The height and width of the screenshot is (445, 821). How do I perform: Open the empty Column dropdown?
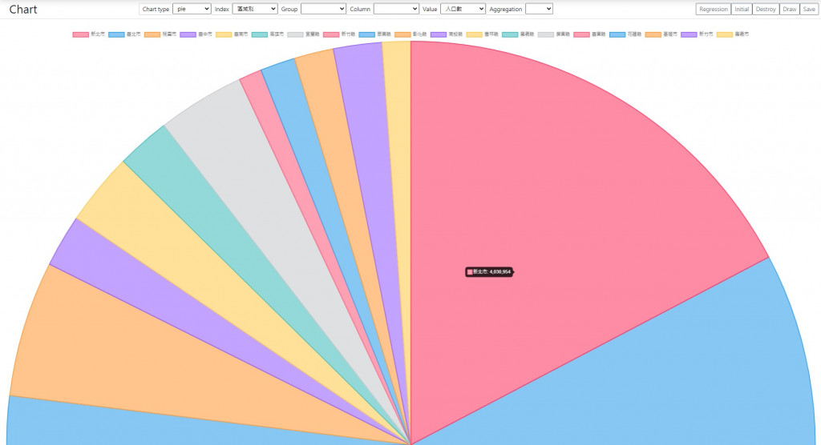(x=396, y=9)
